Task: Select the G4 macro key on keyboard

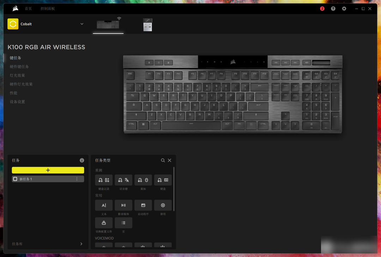Action: pos(335,75)
